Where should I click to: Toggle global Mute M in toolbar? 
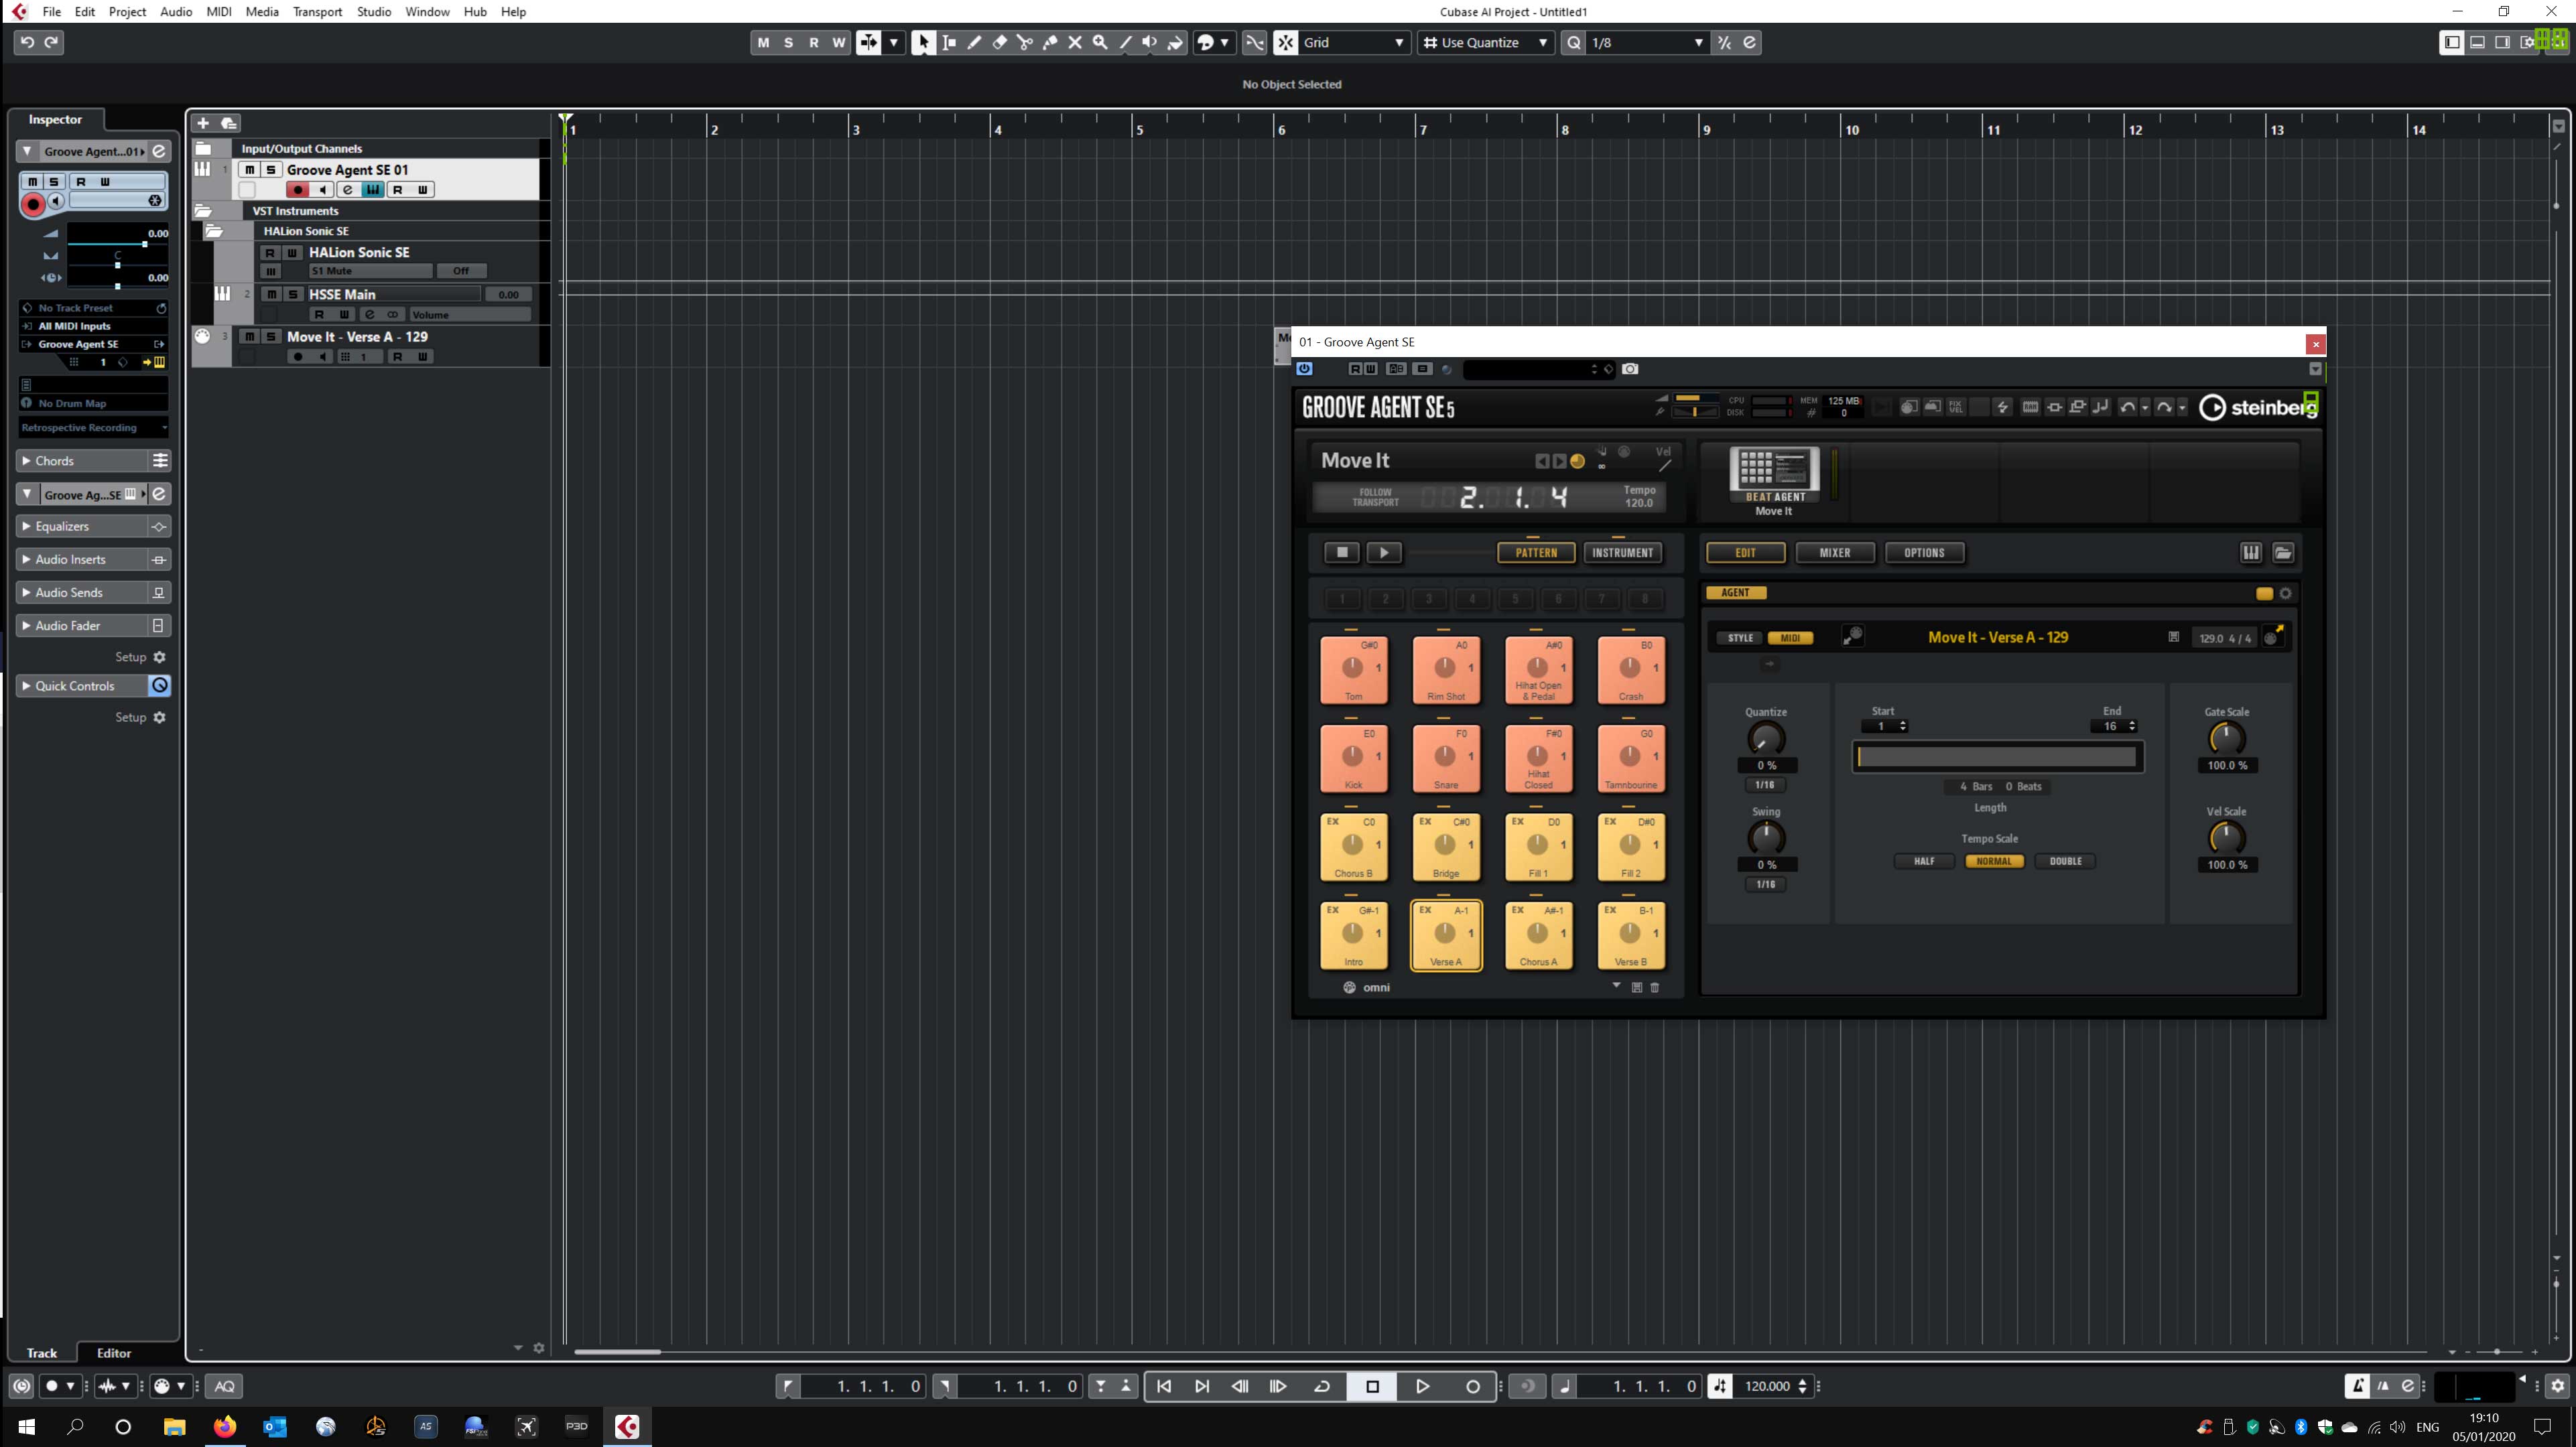tap(764, 42)
